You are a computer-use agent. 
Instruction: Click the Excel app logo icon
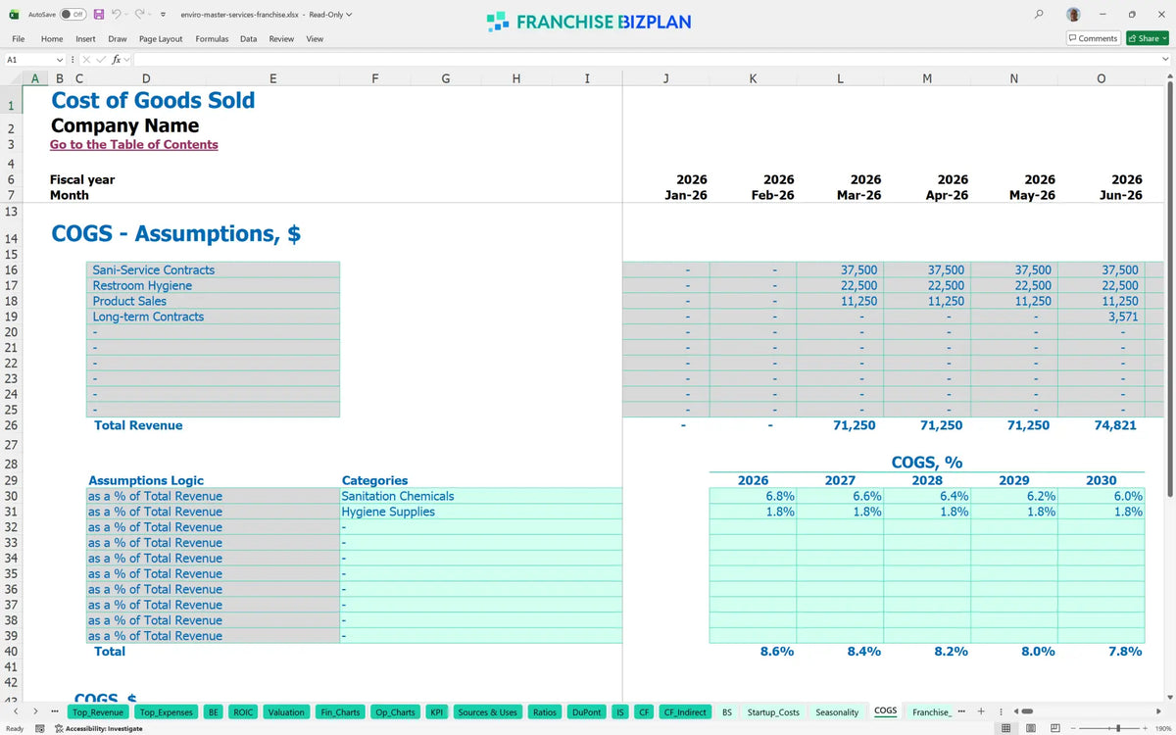pos(15,15)
